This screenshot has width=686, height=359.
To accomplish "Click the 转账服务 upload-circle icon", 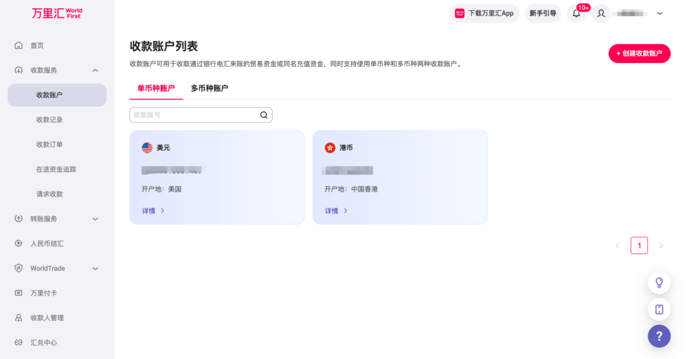I will pyautogui.click(x=18, y=218).
